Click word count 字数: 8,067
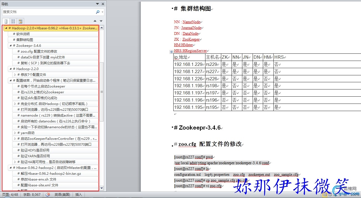Screen dimensions: 361x198 click(x=32, y=195)
